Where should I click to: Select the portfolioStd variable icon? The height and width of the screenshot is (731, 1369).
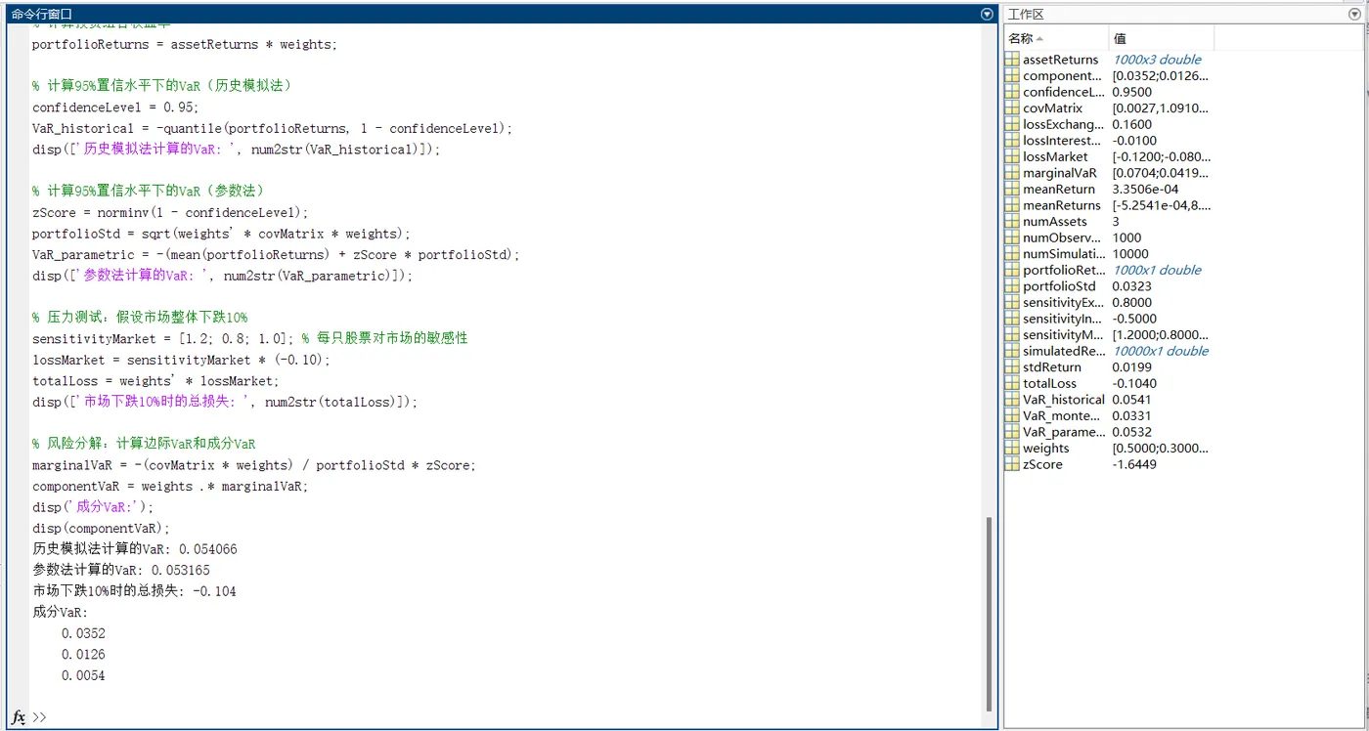(1013, 286)
